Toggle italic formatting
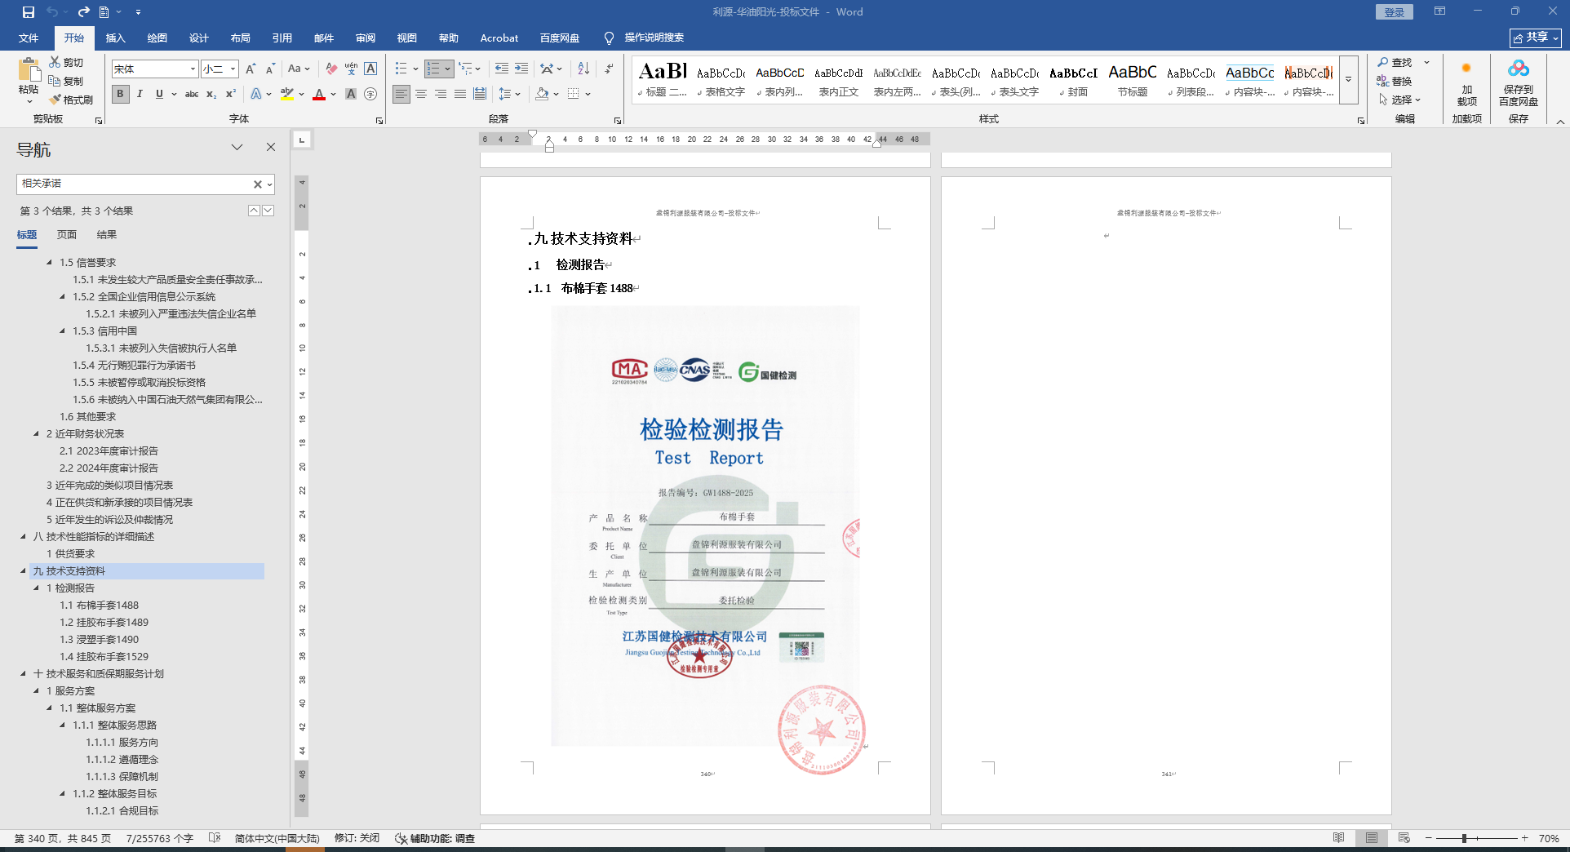The height and width of the screenshot is (852, 1570). [x=140, y=94]
